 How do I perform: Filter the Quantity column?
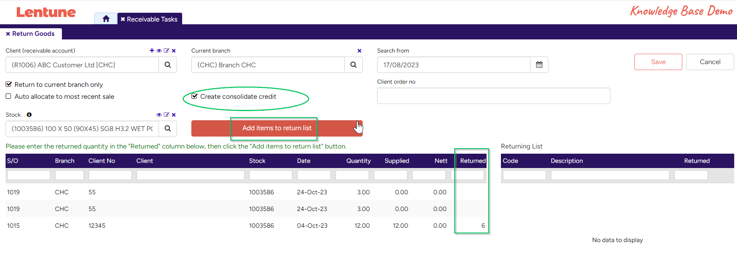pyautogui.click(x=352, y=175)
